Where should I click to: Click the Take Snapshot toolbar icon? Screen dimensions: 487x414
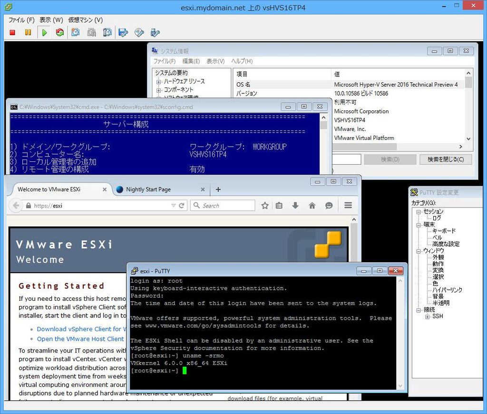(x=76, y=32)
